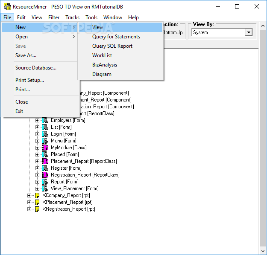267x255 pixels.
Task: Expand the Login [Form] node
Action: point(37,134)
